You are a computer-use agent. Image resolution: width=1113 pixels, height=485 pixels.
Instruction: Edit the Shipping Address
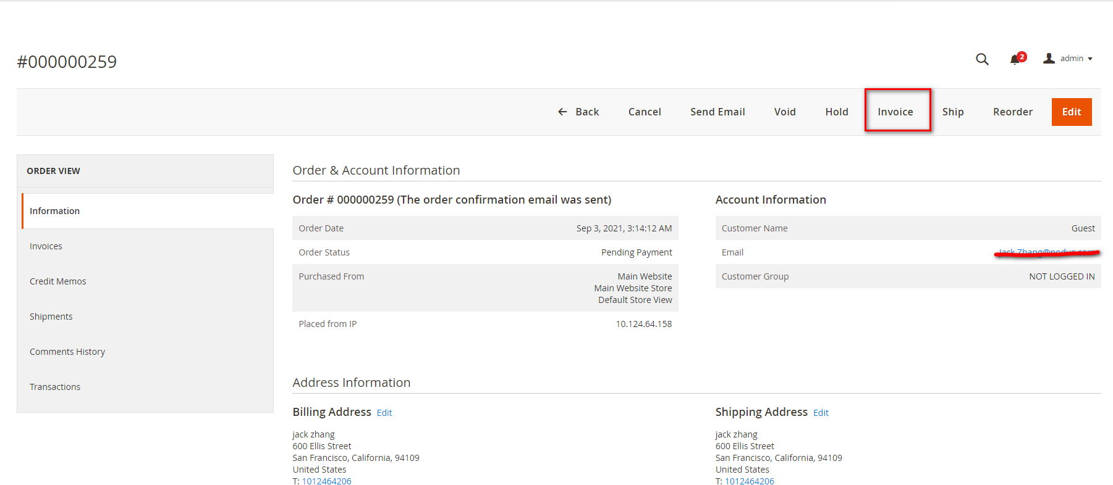coord(821,413)
